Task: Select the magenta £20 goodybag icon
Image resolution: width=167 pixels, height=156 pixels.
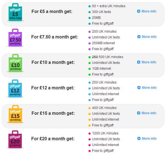Action: (15, 139)
